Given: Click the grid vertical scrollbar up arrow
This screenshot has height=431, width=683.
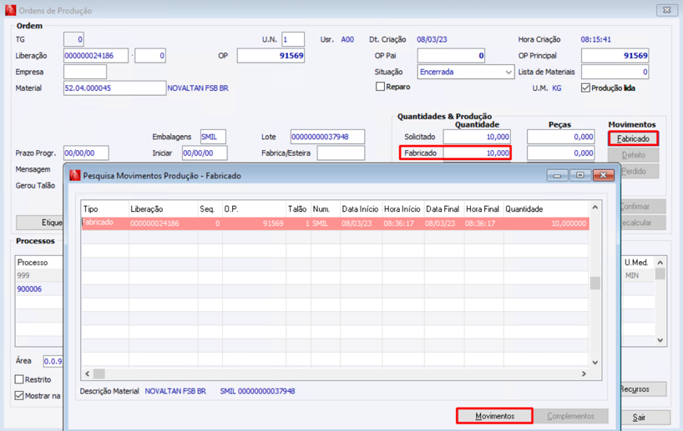Looking at the screenshot, I should tap(595, 208).
